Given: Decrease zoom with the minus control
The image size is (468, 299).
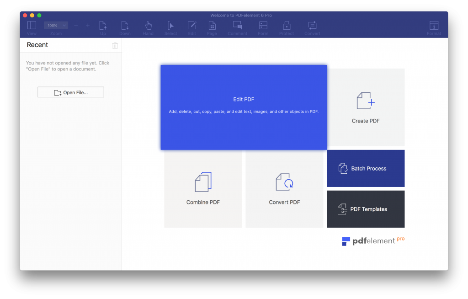Looking at the screenshot, I should click(76, 25).
